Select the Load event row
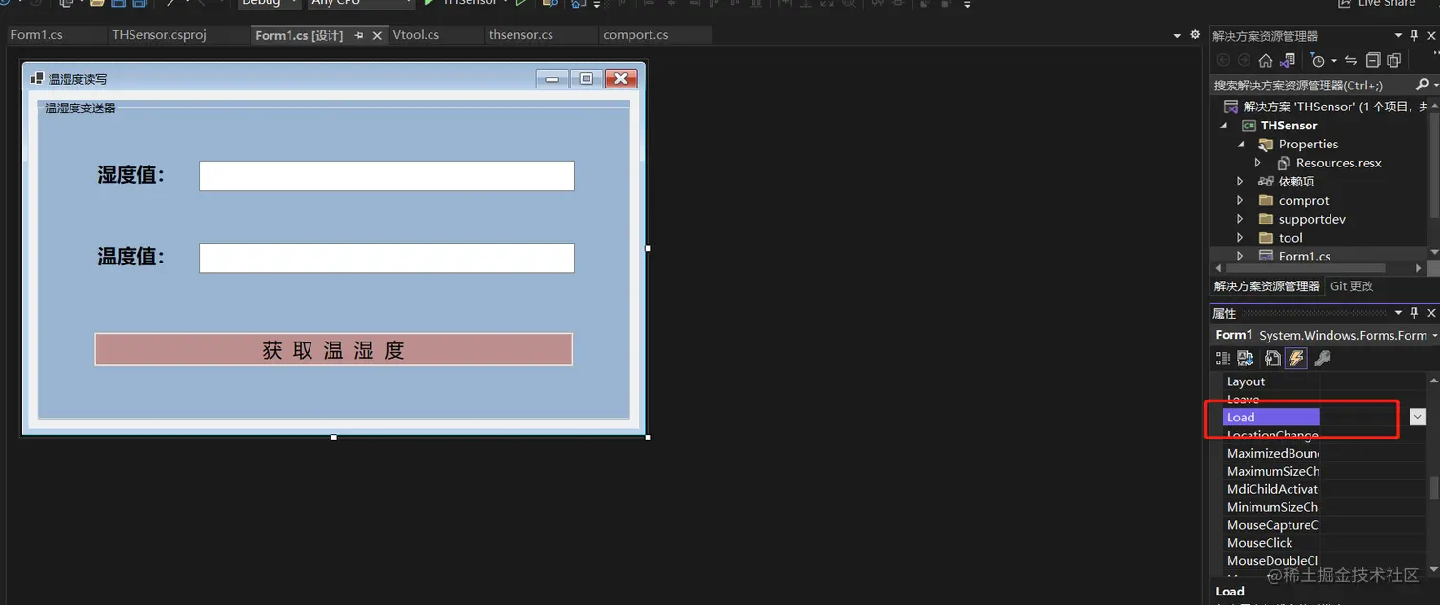Image resolution: width=1440 pixels, height=605 pixels. point(1325,417)
